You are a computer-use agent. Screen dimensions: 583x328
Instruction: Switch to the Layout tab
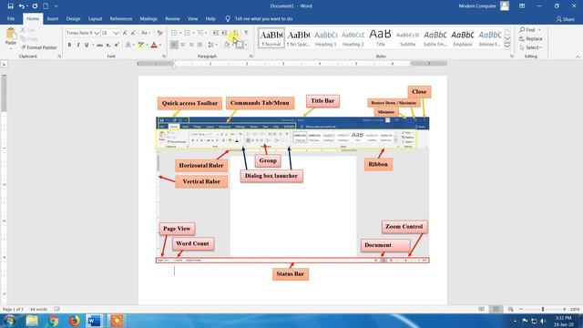(x=95, y=18)
